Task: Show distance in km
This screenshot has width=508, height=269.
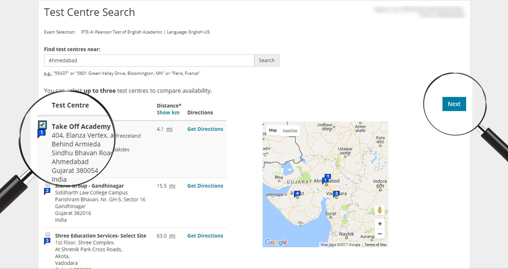Action: click(x=168, y=113)
